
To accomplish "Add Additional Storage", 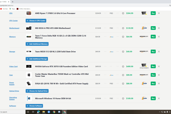I will (37, 59).
